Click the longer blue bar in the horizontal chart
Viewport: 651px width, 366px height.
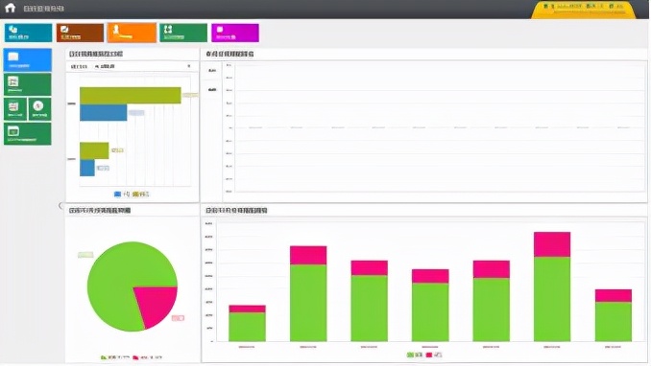point(104,113)
